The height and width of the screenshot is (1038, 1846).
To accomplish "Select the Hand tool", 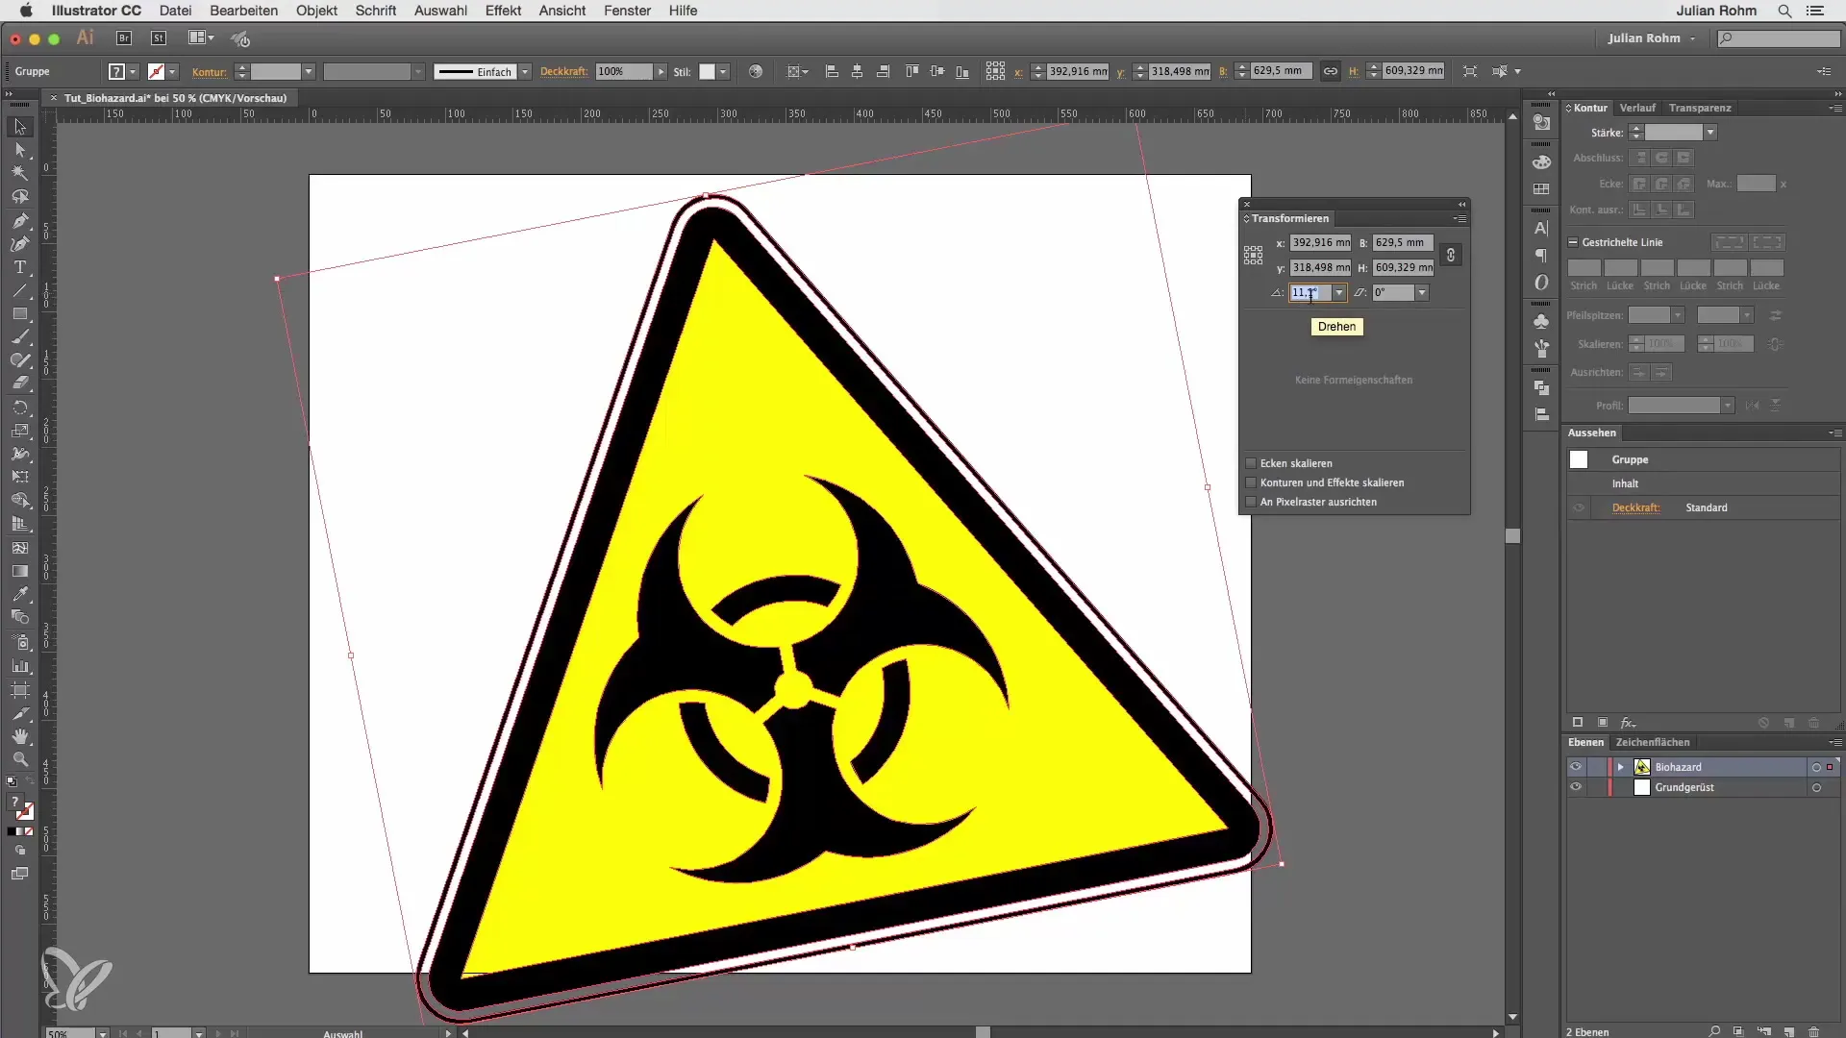I will tap(20, 736).
